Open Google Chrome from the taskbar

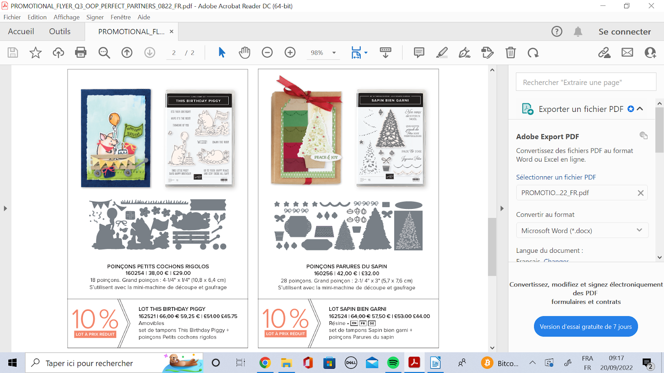pos(265,363)
